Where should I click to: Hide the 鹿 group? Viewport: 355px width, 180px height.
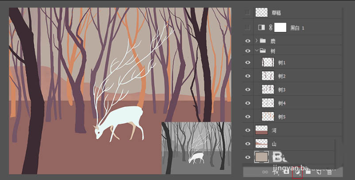[248, 41]
